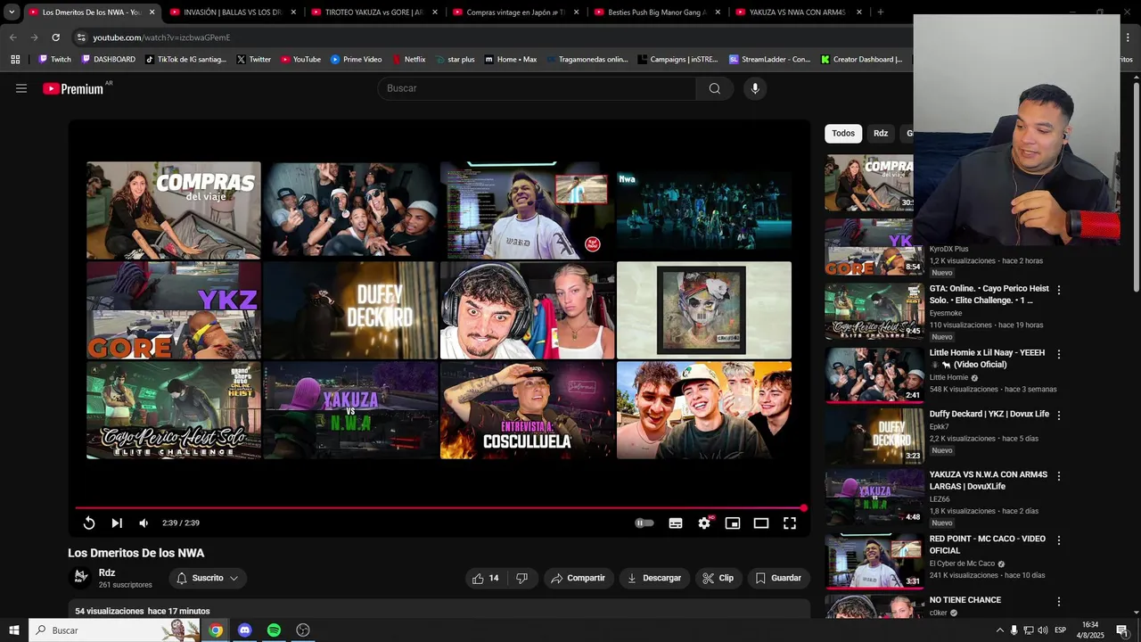
Task: Reload the browser page
Action: pos(55,37)
